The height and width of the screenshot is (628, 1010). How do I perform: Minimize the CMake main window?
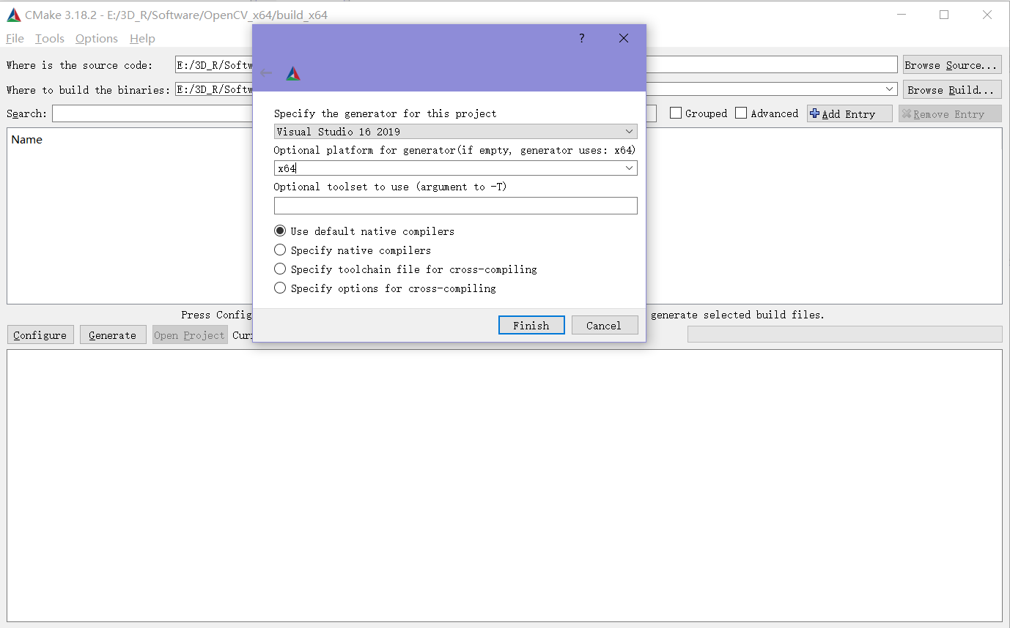pos(902,15)
